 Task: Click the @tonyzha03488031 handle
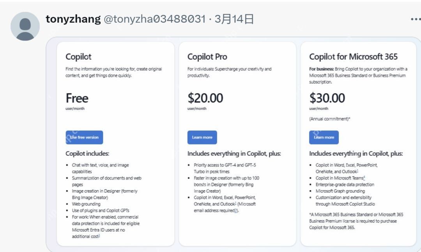(154, 19)
